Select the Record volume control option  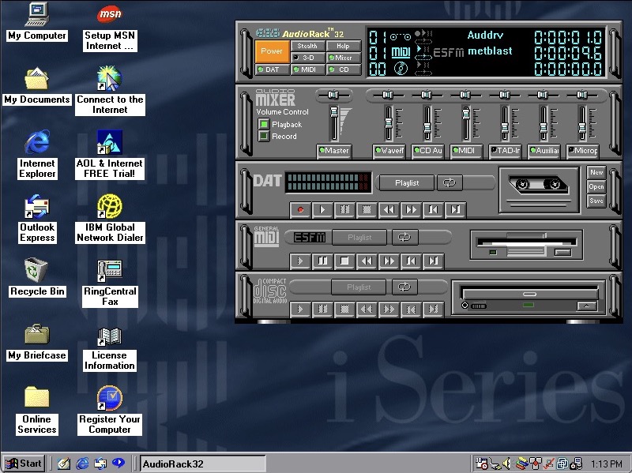[264, 137]
